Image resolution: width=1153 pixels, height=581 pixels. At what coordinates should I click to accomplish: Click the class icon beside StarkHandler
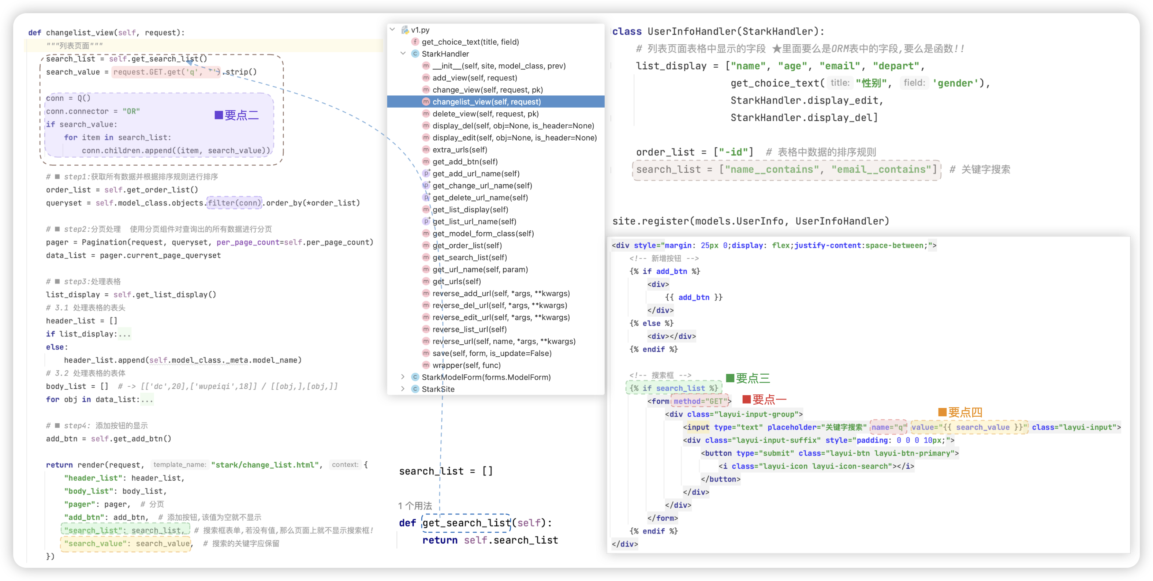tap(415, 54)
